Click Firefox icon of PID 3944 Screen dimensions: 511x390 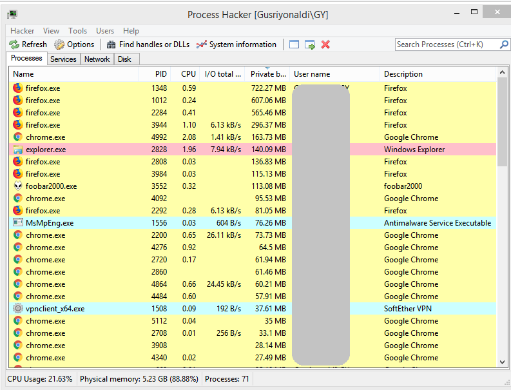[x=17, y=124]
